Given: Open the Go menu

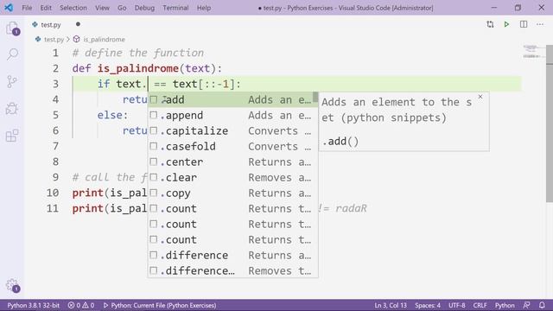Looking at the screenshot, I should coord(122,8).
